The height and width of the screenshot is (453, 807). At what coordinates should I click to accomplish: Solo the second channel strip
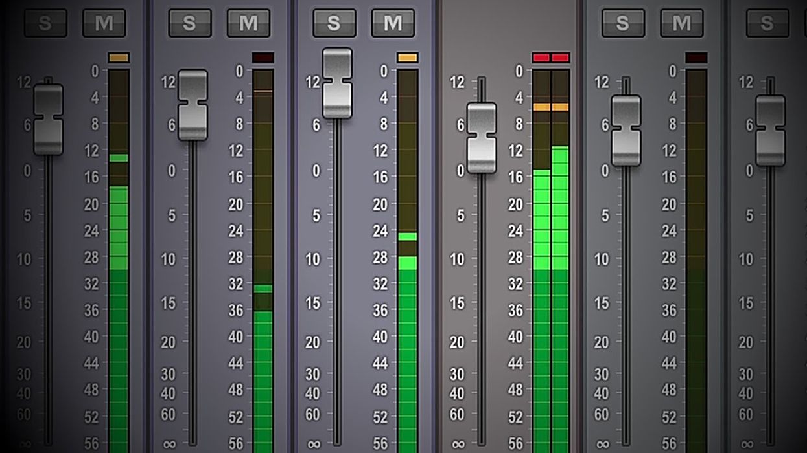191,21
